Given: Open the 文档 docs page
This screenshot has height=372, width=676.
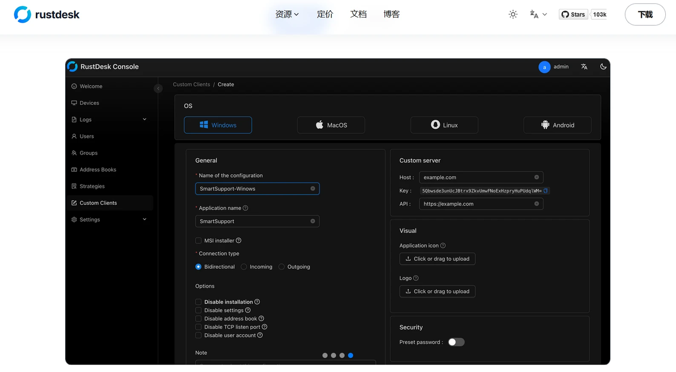Looking at the screenshot, I should pos(358,14).
